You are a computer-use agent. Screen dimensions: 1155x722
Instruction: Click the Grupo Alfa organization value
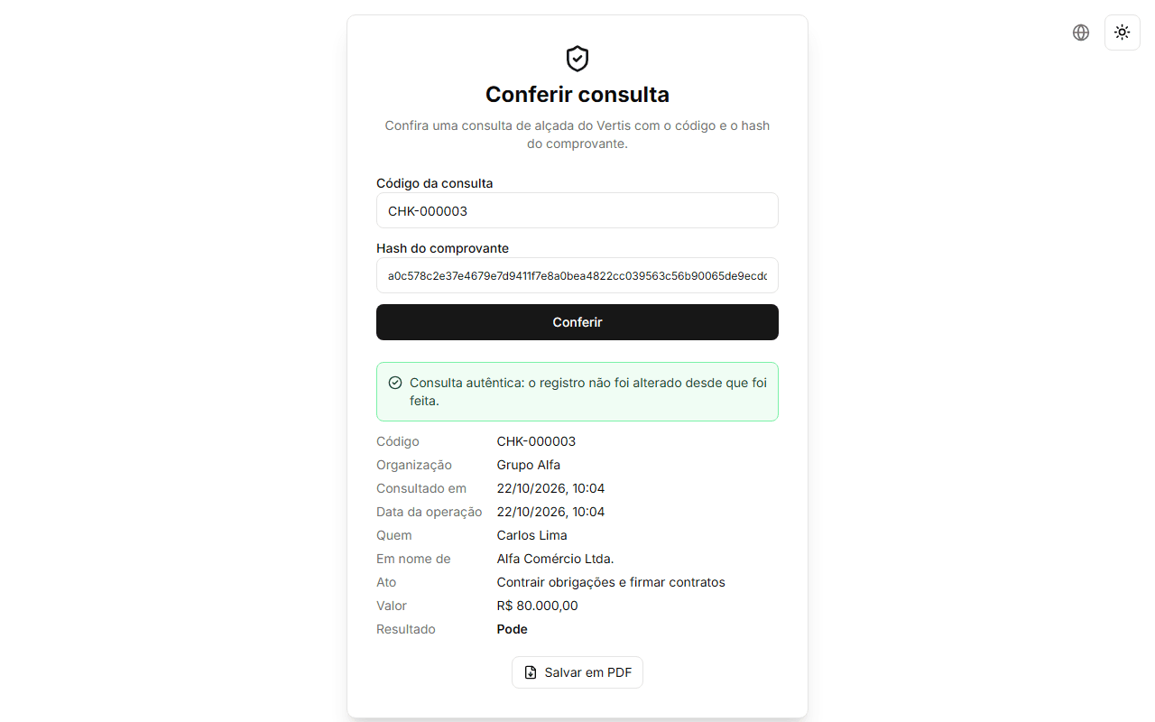click(x=529, y=465)
